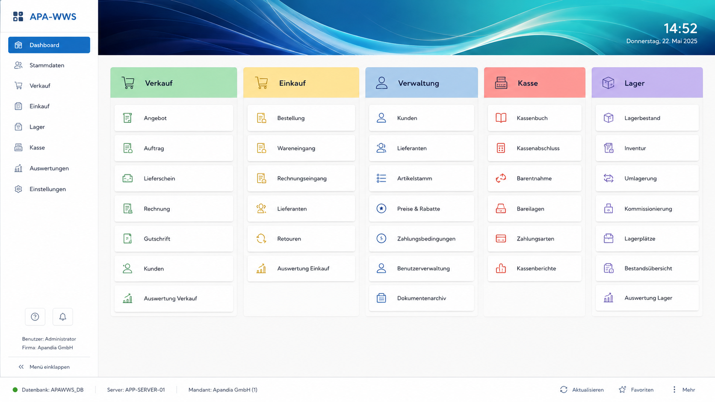Click the Kassenabschluss calculator icon
The width and height of the screenshot is (715, 402).
click(x=501, y=148)
